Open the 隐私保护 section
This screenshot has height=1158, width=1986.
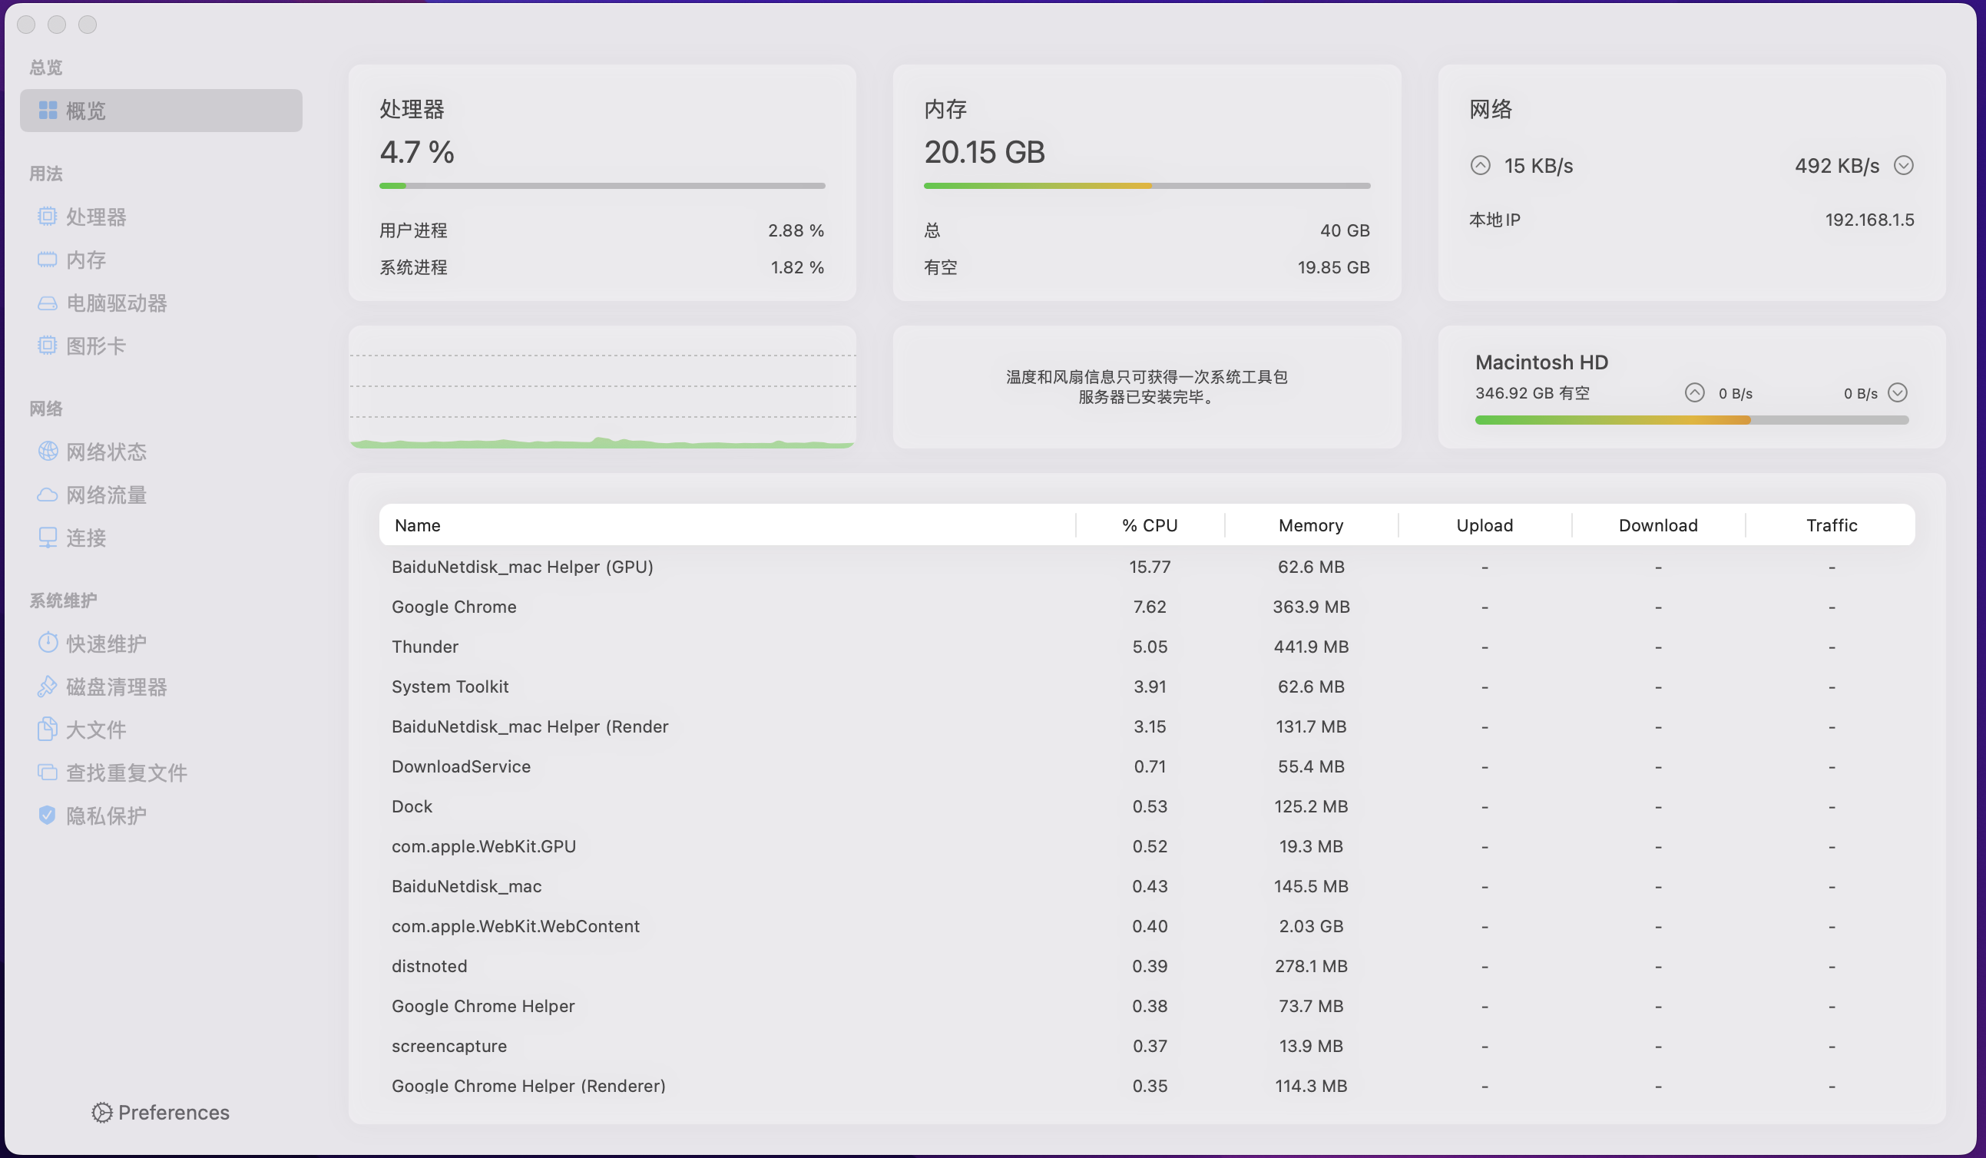pos(107,816)
